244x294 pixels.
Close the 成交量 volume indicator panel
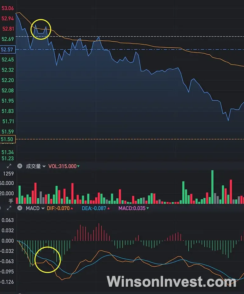[x=20, y=166]
